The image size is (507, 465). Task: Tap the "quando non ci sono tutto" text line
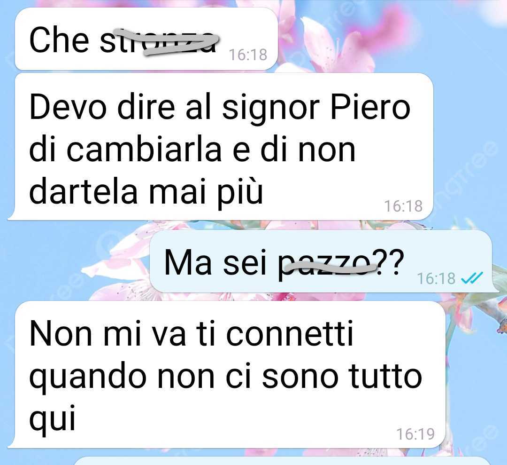tap(226, 377)
